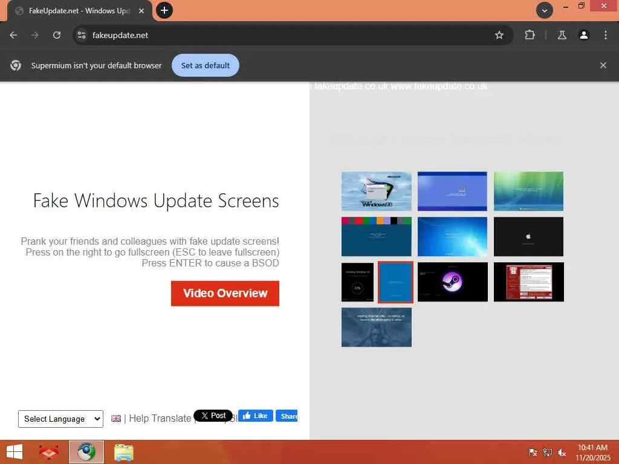Screen dimensions: 619x464
Task: Click the Help Translate link
Action: pyautogui.click(x=160, y=418)
